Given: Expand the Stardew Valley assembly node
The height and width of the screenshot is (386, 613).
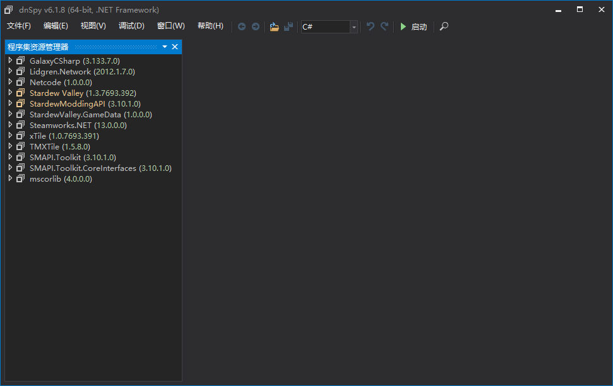Looking at the screenshot, I should 10,93.
